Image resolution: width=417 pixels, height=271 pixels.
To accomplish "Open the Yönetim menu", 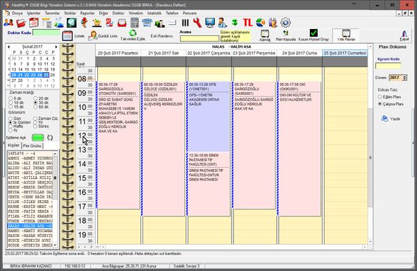I will tap(136, 13).
